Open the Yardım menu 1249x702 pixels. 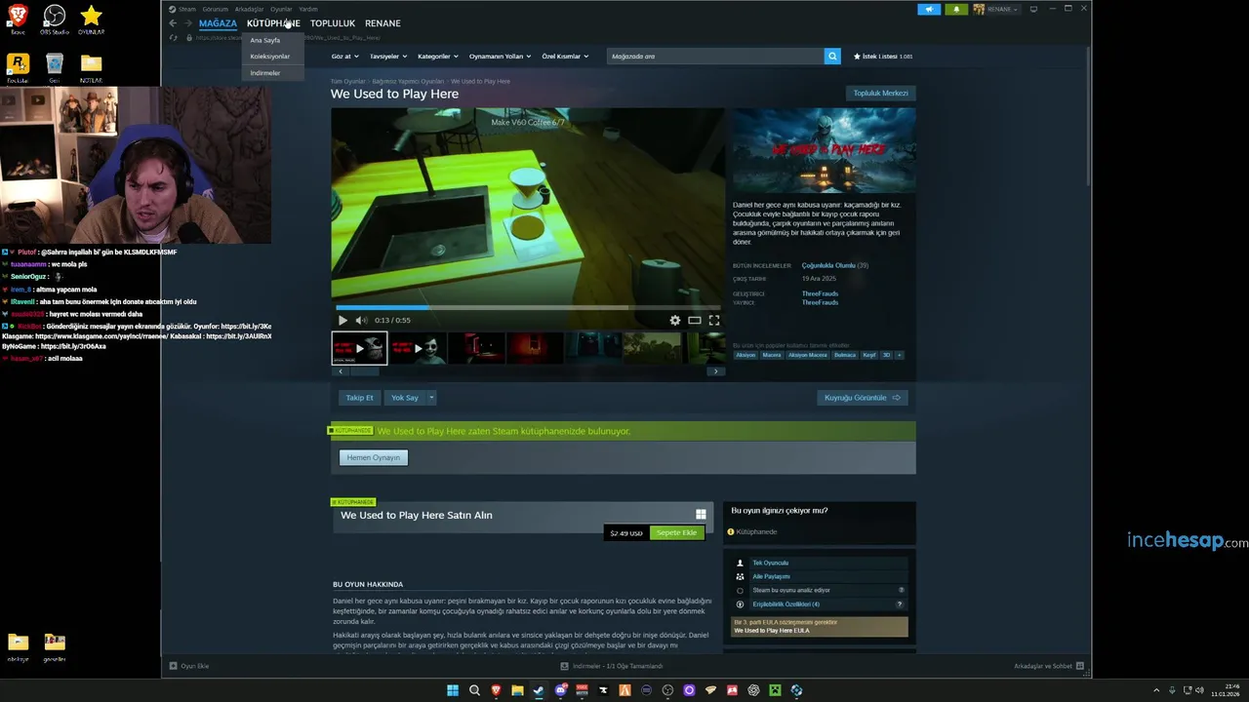coord(307,9)
